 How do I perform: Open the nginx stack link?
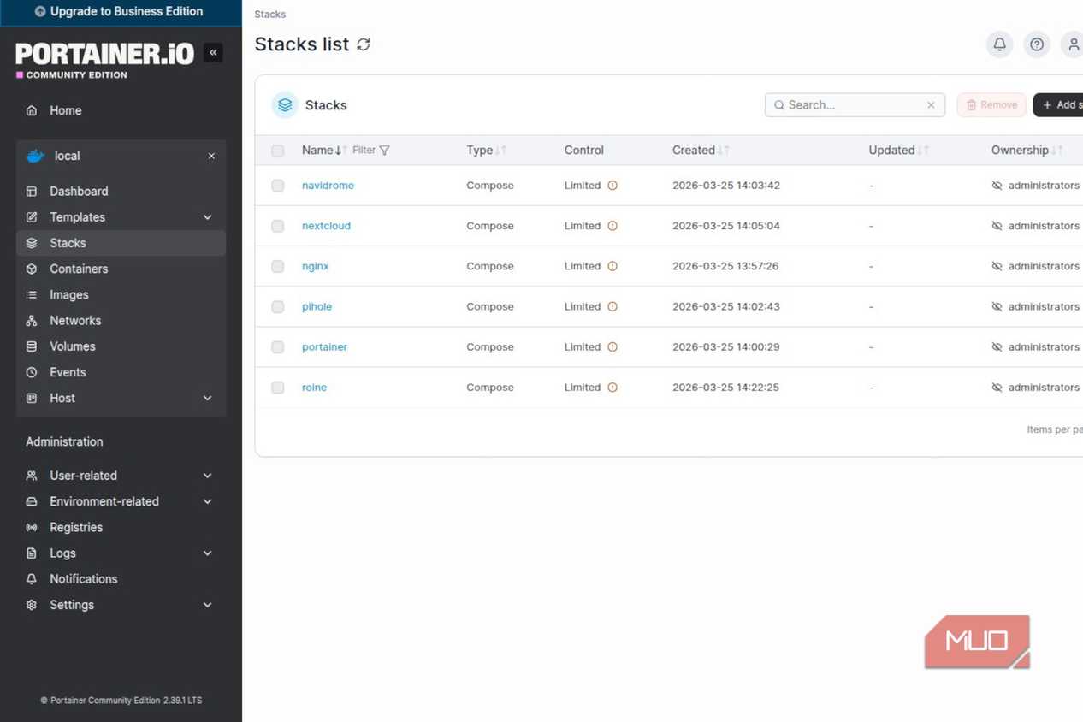[x=316, y=266]
